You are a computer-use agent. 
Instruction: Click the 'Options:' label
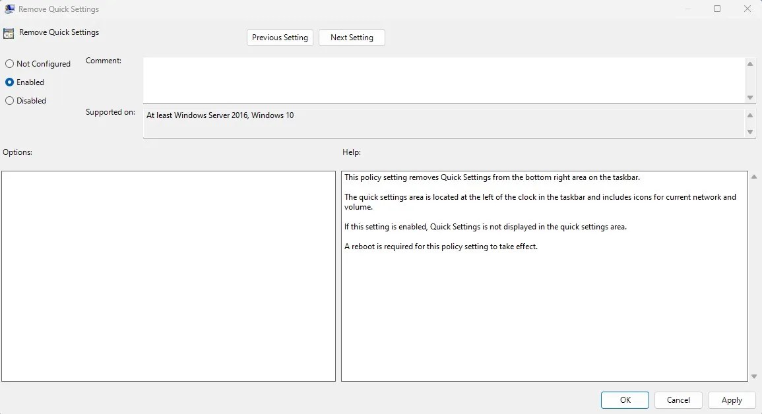pos(18,152)
